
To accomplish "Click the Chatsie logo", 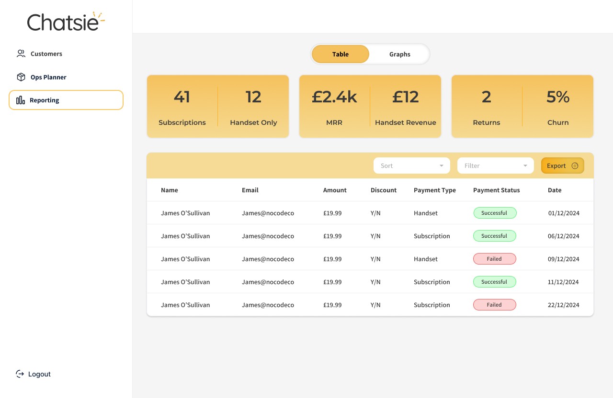I will click(x=66, y=22).
